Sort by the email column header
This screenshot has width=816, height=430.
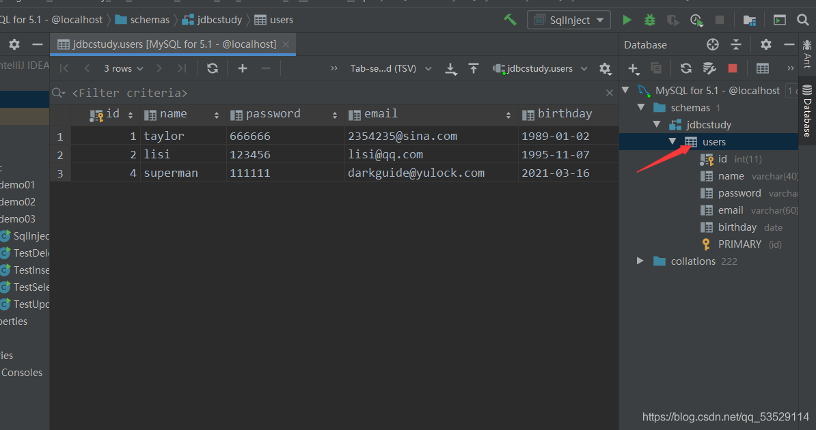pyautogui.click(x=431, y=115)
